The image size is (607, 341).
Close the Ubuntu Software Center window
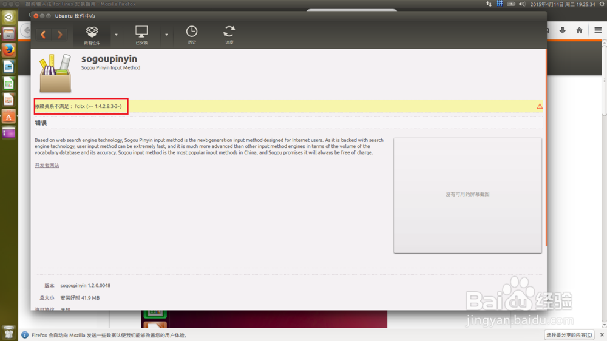click(x=36, y=16)
